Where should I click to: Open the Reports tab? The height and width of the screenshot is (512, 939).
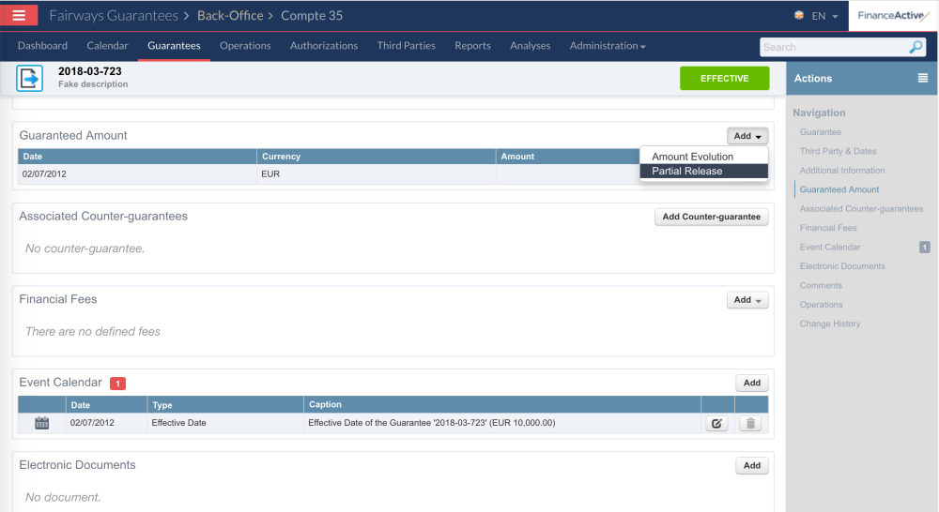[472, 46]
